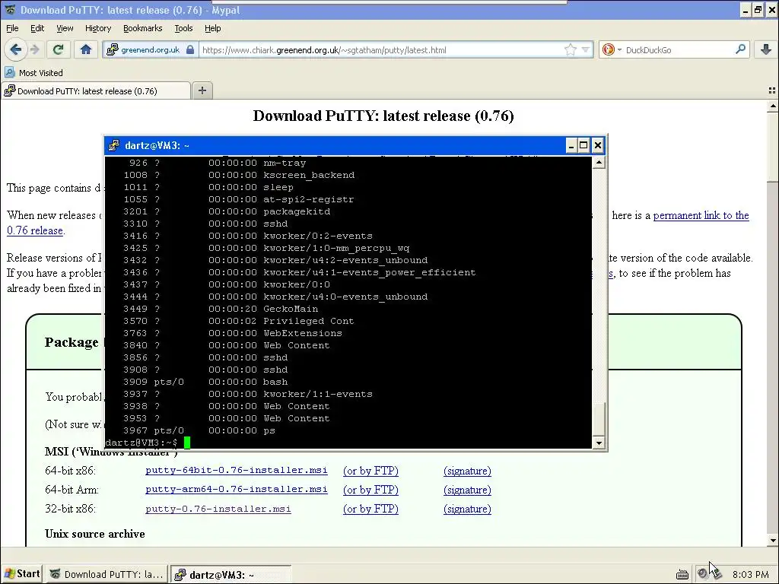The image size is (779, 584).
Task: Minimize the dartz@VM3 PuTTY window
Action: click(571, 145)
